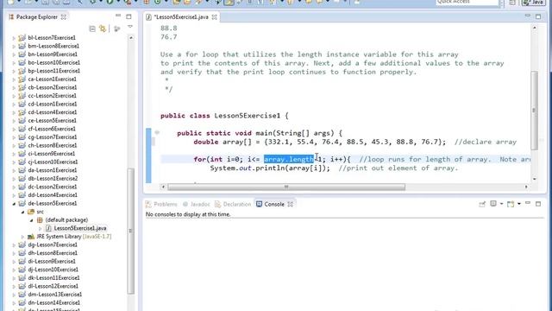Screen dimensions: 552x311
Task: Click the Display Selected Console icon
Action: click(x=493, y=204)
